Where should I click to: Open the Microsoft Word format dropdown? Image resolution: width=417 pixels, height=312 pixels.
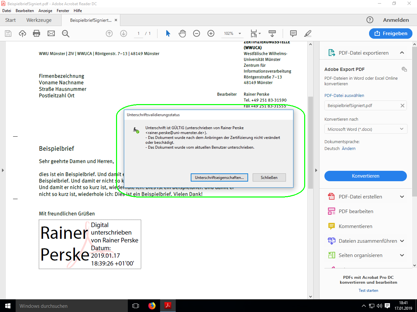pyautogui.click(x=365, y=129)
